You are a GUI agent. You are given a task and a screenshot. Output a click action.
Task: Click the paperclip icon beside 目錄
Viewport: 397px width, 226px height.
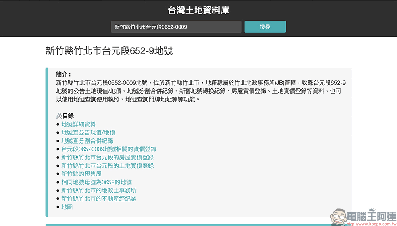tap(59, 116)
